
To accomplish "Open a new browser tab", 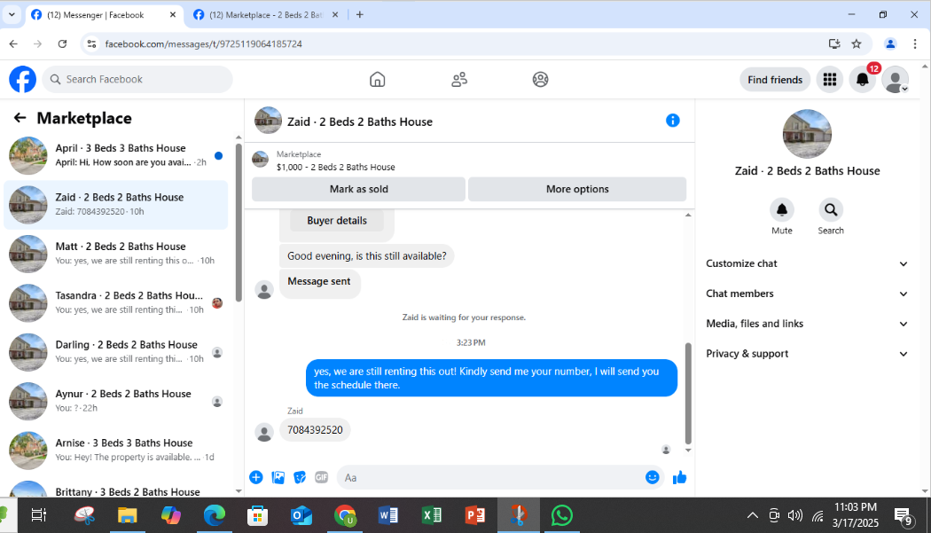I will tap(360, 15).
